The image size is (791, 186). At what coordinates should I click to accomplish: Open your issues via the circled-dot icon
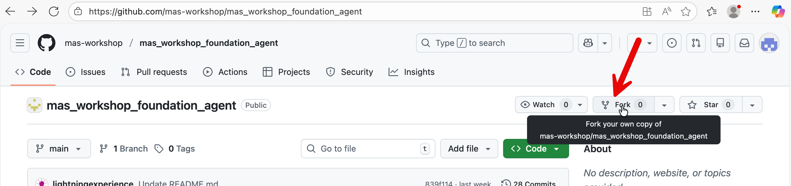[672, 43]
